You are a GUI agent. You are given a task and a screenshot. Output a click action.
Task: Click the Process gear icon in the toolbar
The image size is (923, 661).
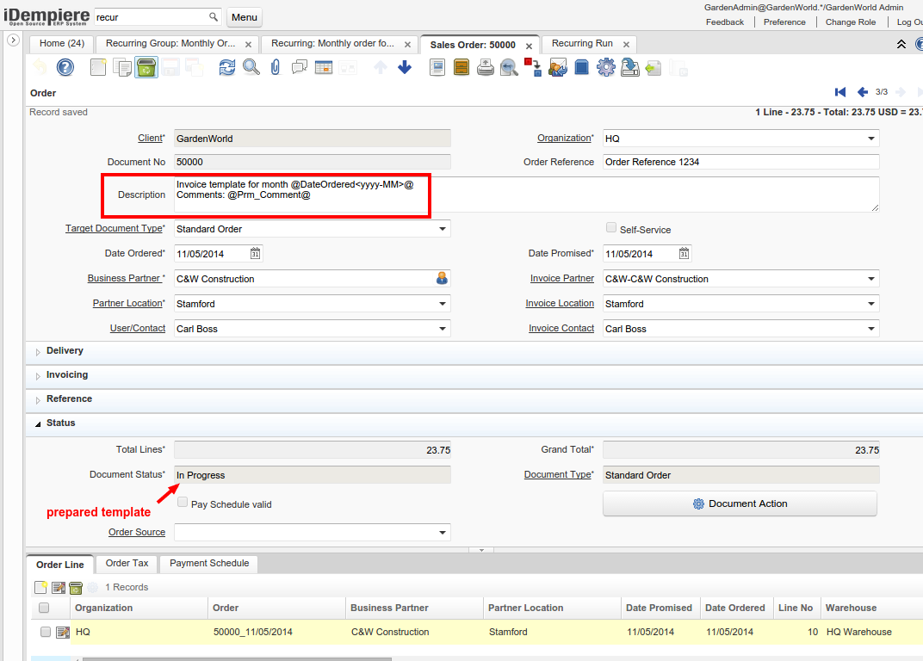tap(605, 67)
